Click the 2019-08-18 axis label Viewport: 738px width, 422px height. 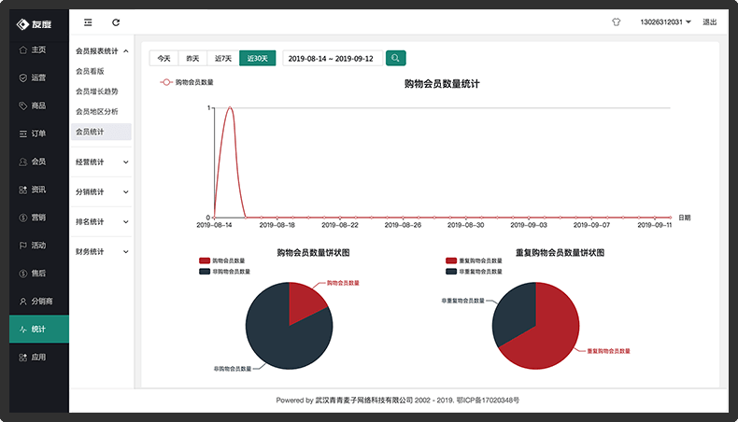click(x=277, y=225)
